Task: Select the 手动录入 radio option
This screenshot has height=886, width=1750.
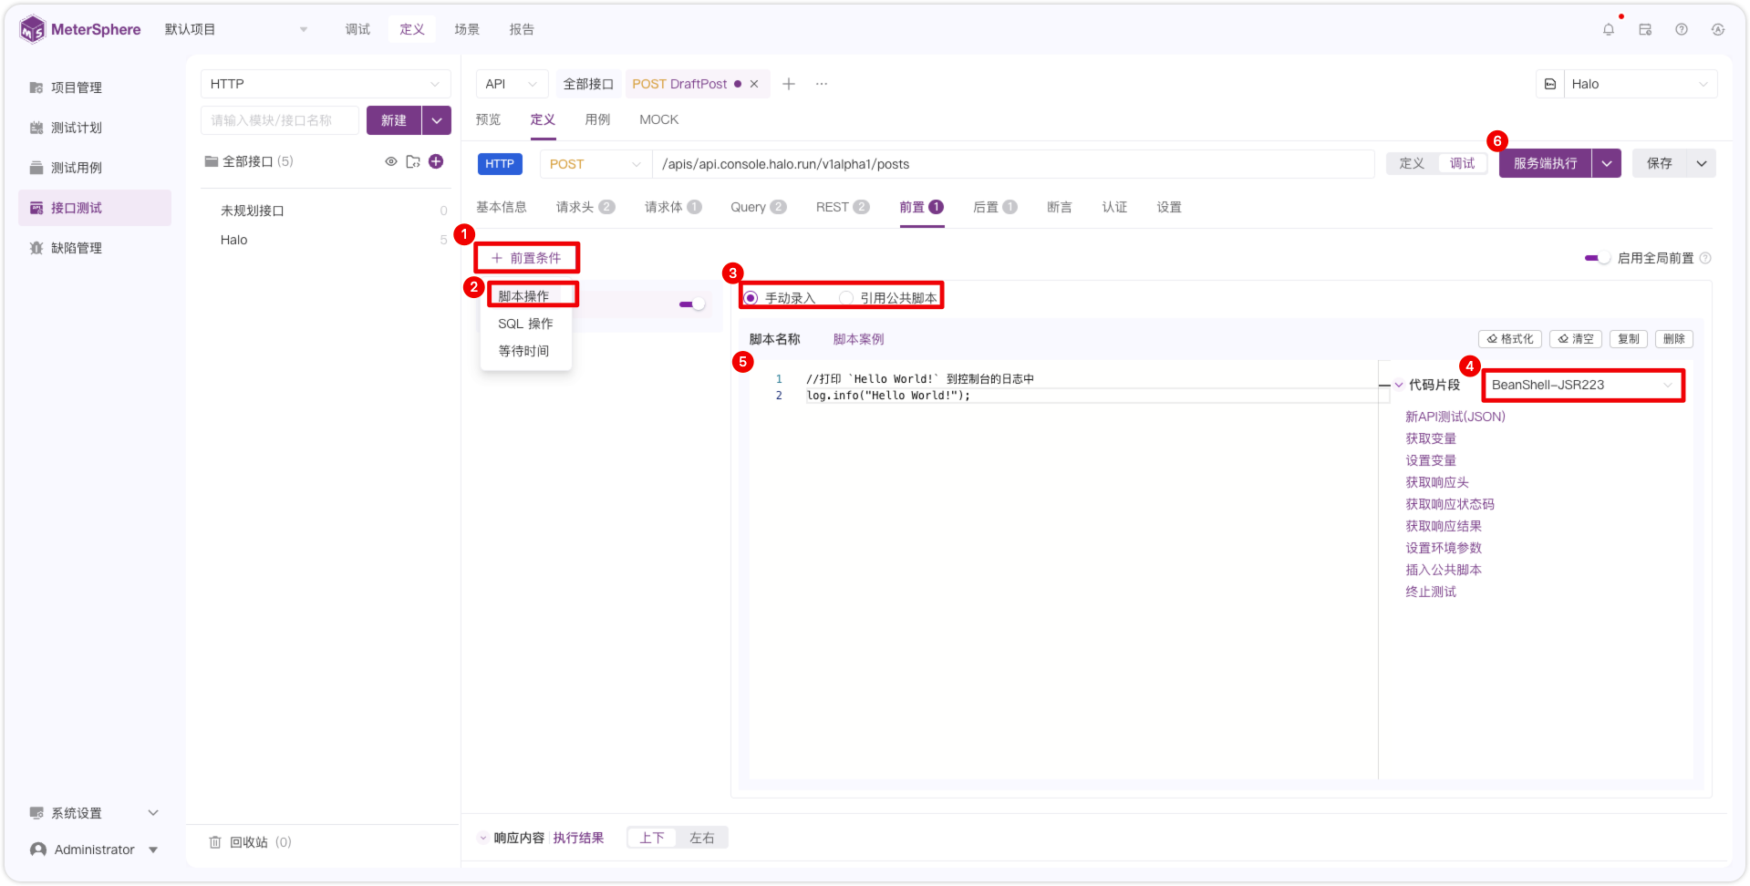Action: pos(780,298)
